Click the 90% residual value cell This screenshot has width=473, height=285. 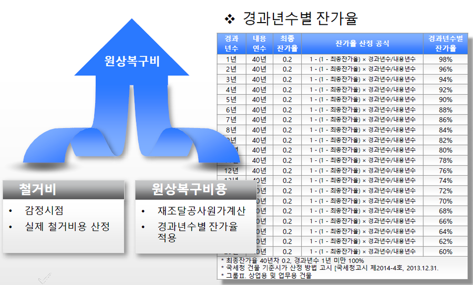(446, 99)
